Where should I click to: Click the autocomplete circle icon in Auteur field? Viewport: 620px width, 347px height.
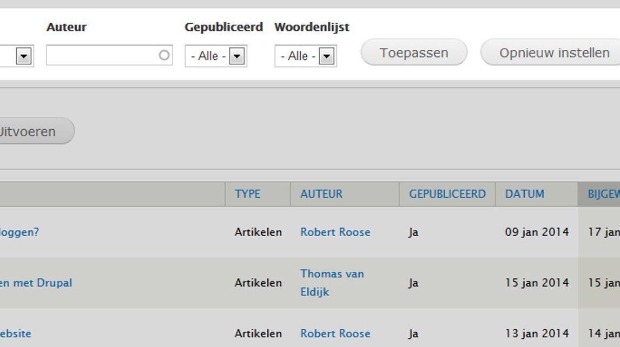[x=164, y=55]
